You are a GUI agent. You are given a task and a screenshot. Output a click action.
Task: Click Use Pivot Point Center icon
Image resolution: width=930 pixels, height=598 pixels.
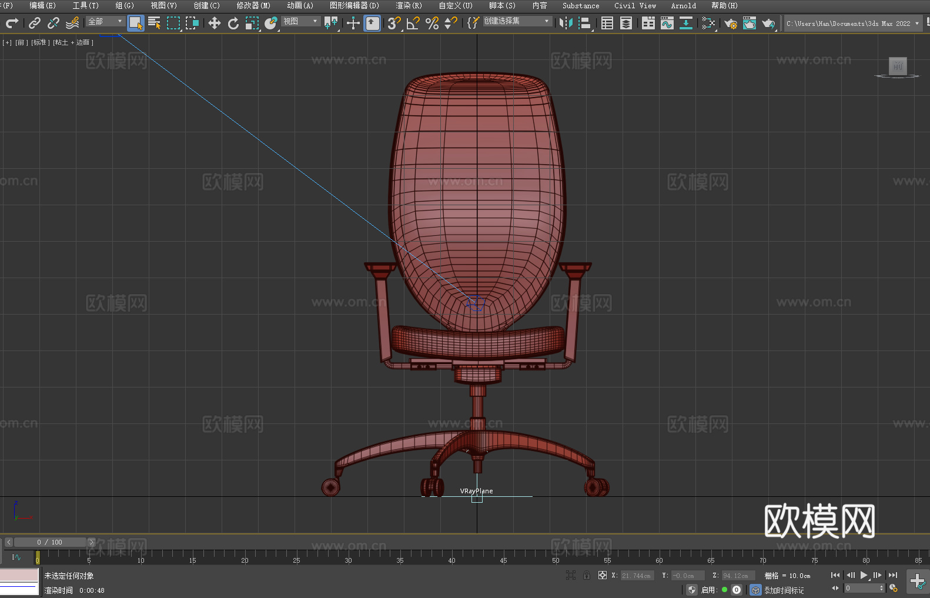coord(331,23)
